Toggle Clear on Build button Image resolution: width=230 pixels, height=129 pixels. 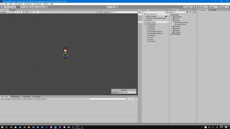tap(27, 99)
